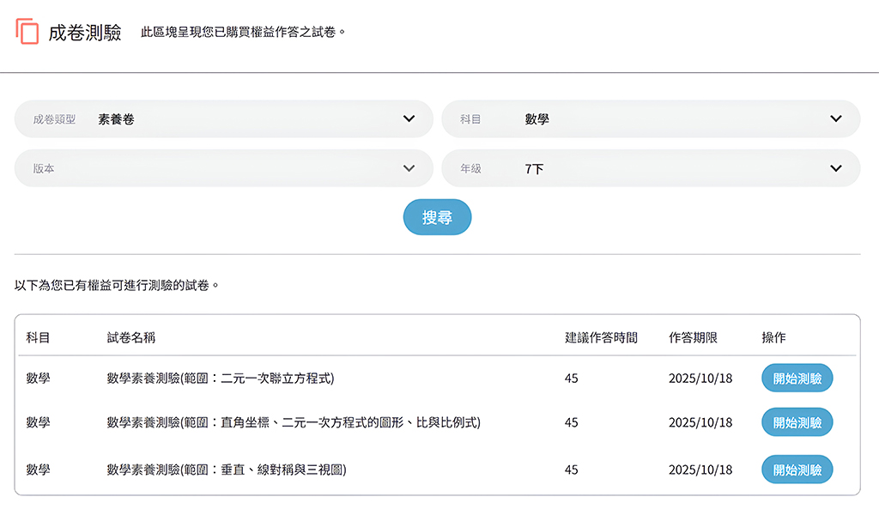
Task: Click the 以下為您已有權益 notice text
Action: 118,284
